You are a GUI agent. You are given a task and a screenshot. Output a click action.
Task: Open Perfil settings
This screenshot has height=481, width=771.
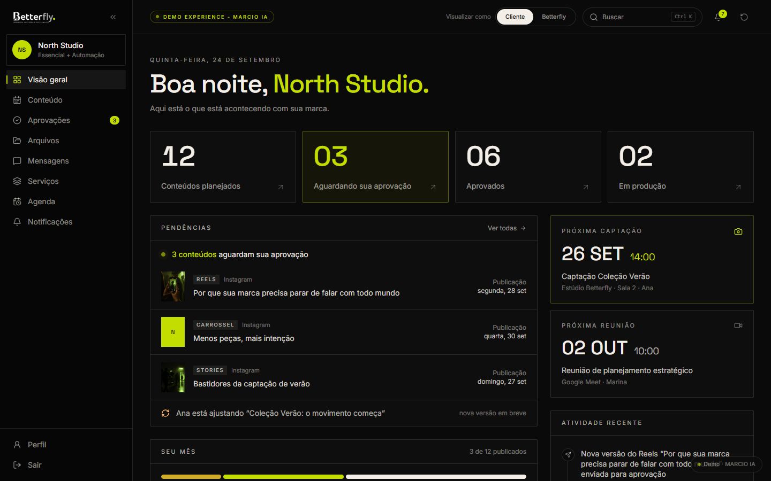click(66, 445)
